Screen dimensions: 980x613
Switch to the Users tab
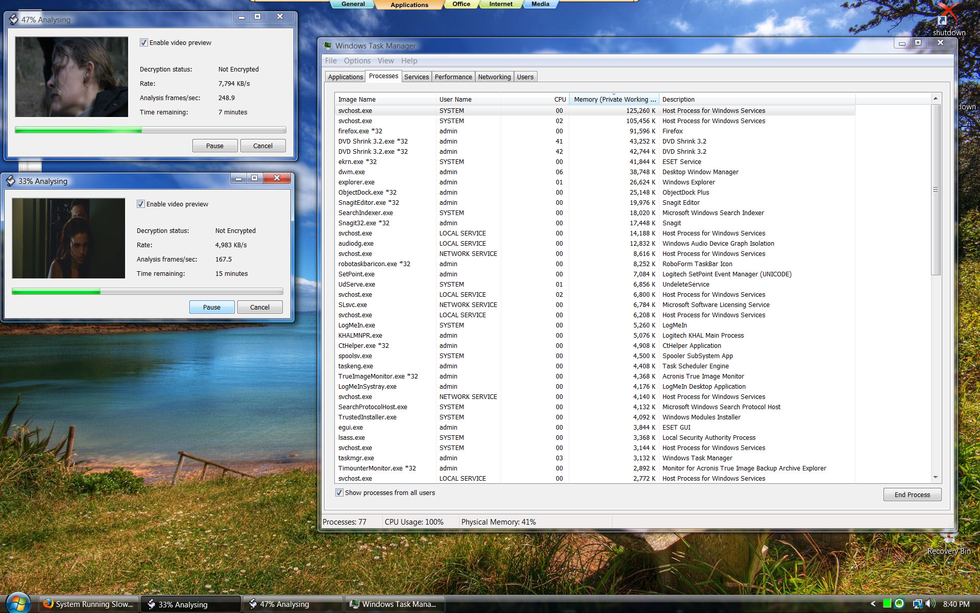pos(525,77)
